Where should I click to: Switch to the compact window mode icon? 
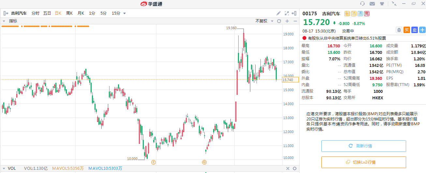(x=394, y=4)
